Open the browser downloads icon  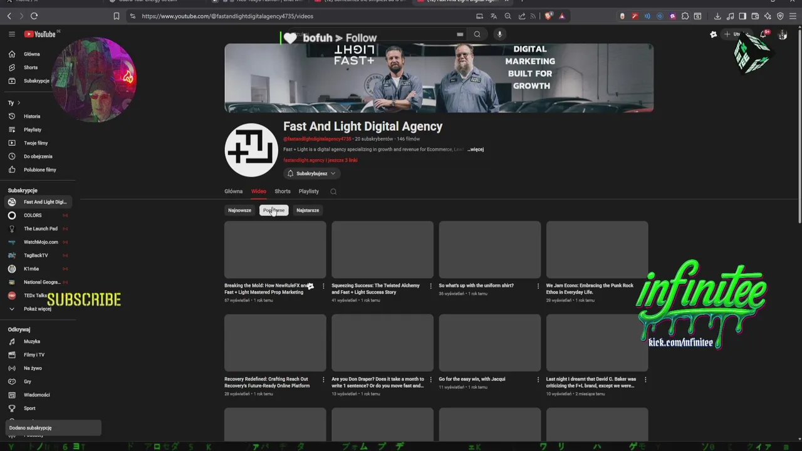point(717,16)
